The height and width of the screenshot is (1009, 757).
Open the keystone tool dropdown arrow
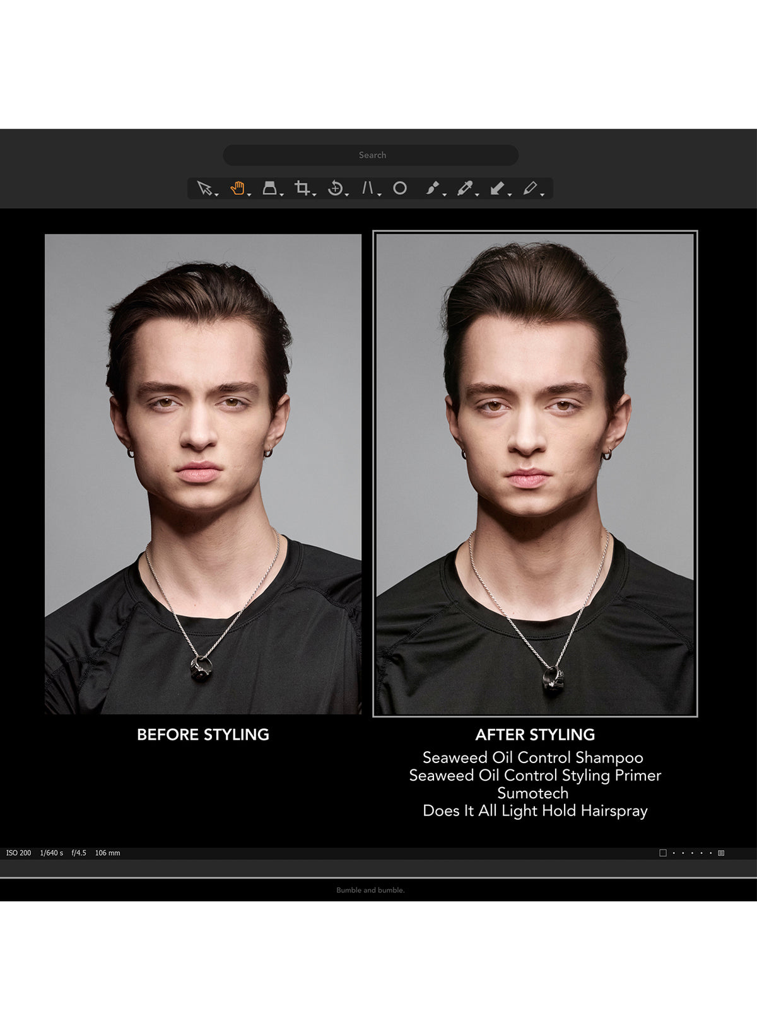[x=379, y=195]
